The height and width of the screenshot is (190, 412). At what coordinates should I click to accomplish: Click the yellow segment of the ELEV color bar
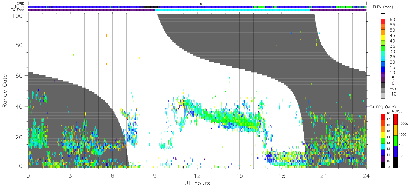click(x=383, y=38)
